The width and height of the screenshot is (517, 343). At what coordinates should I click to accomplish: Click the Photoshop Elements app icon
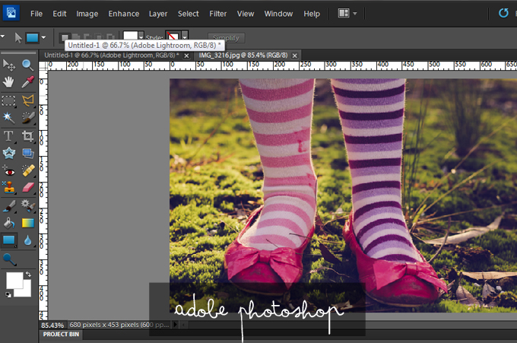point(11,13)
